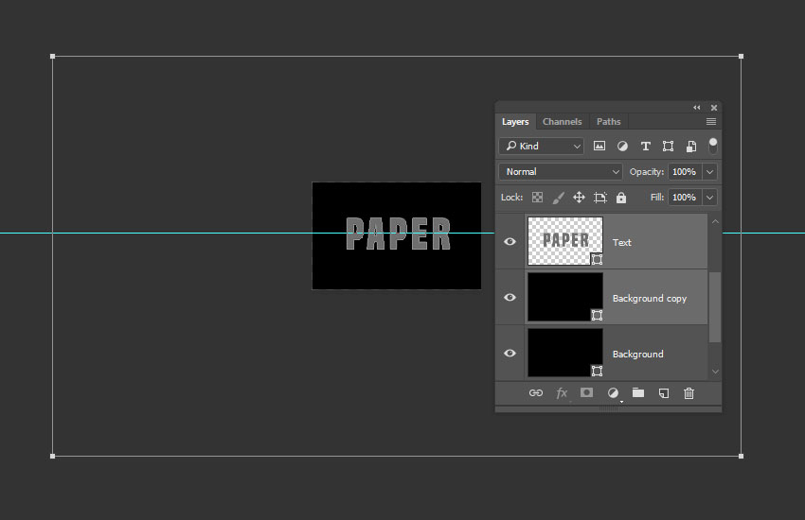The width and height of the screenshot is (805, 520).
Task: Click the Opacity 100% value field
Action: click(685, 172)
